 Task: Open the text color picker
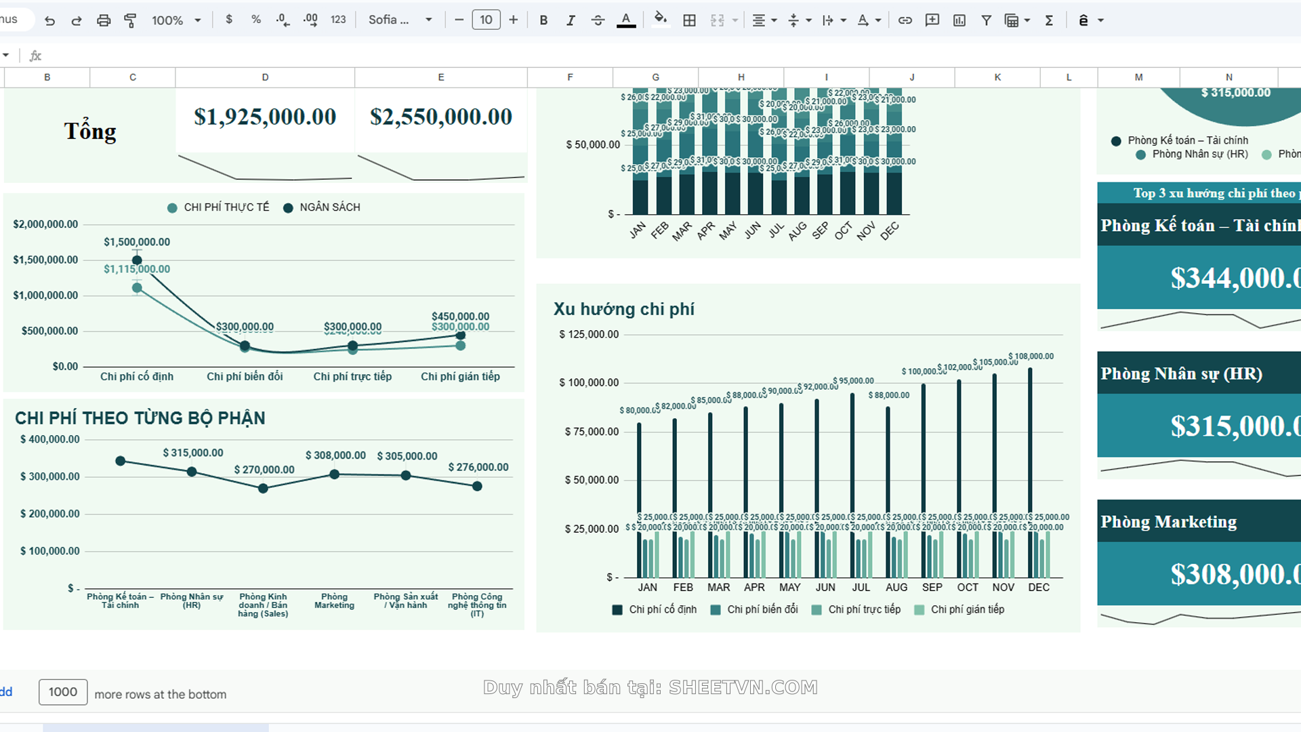pos(625,20)
